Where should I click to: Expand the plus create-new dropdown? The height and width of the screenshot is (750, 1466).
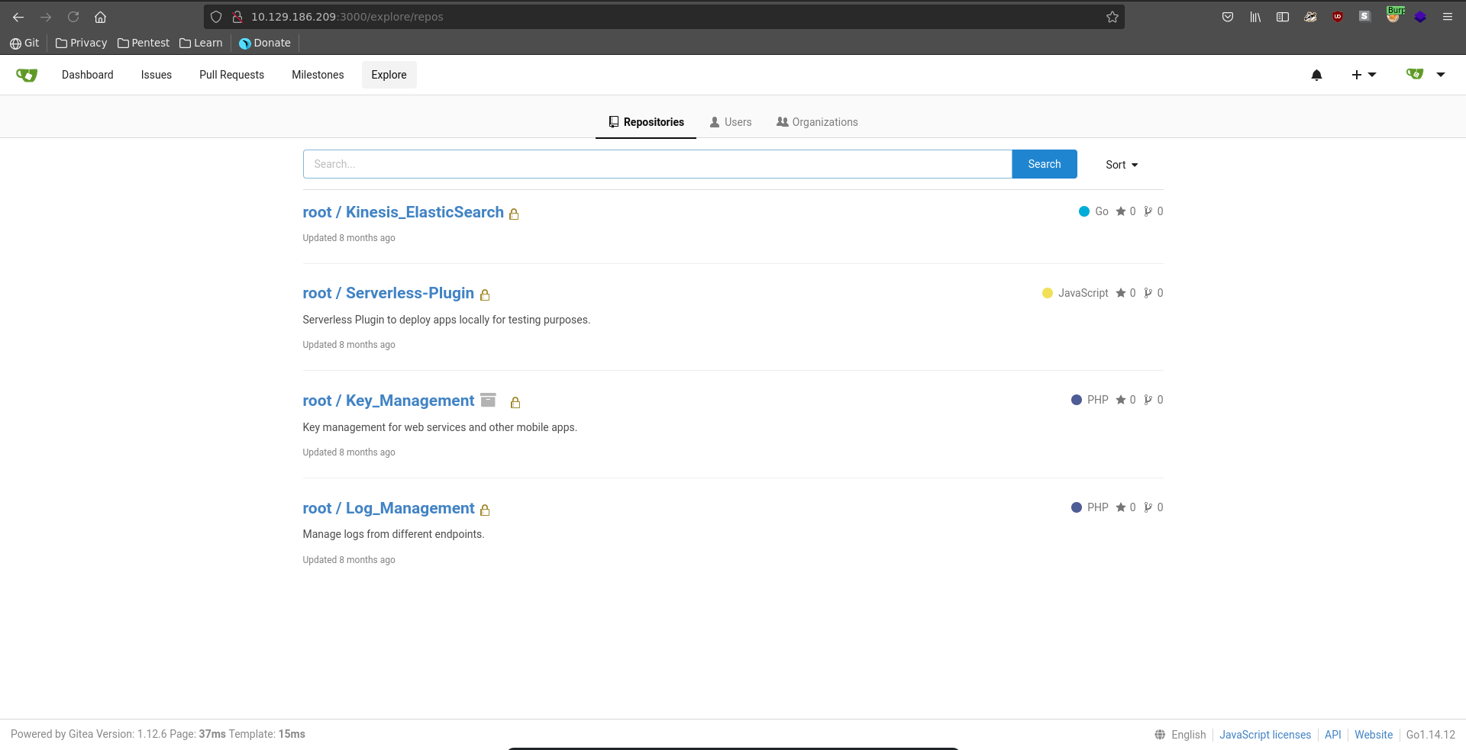click(1363, 75)
